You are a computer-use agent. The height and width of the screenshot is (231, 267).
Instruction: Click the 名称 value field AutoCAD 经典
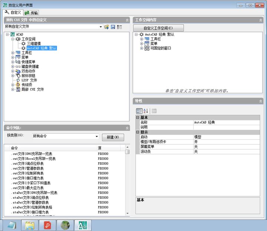pyautogui.click(x=227, y=122)
